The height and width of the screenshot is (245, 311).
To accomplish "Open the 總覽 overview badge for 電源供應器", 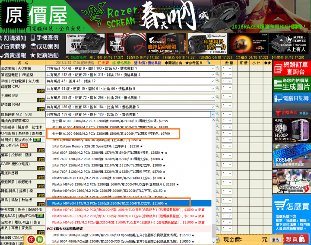I will click(41, 177).
